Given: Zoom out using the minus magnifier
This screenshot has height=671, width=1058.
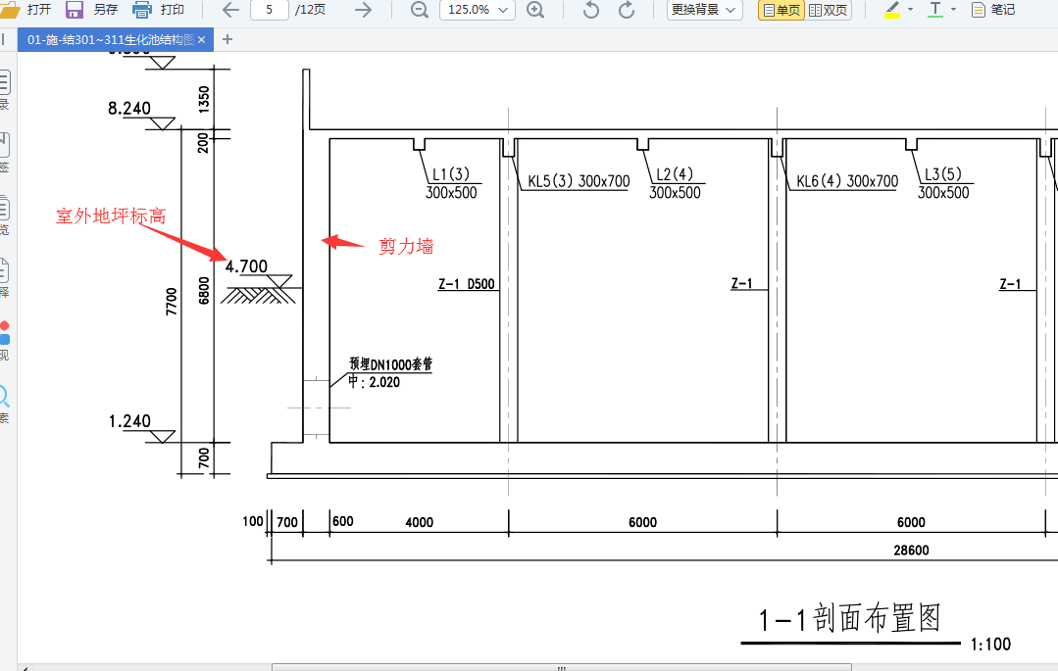Looking at the screenshot, I should coord(420,10).
